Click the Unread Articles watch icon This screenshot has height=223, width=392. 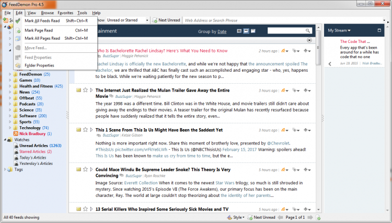pyautogui.click(x=16, y=146)
